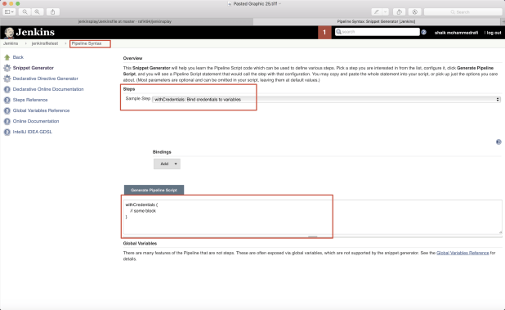Image resolution: width=505 pixels, height=310 pixels.
Task: Click Declarative Directive Generator gear icon
Action: coord(7,79)
